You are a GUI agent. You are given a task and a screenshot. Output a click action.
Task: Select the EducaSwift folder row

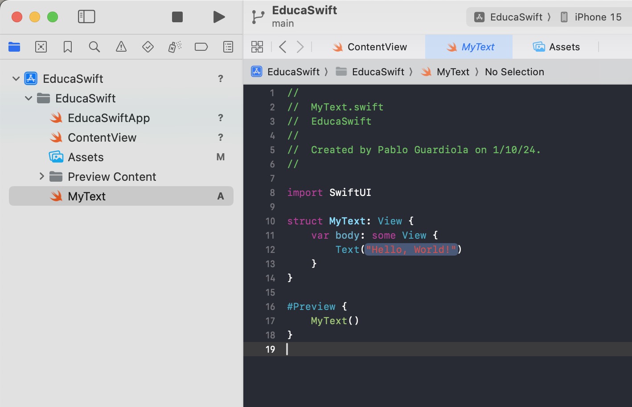click(121, 98)
